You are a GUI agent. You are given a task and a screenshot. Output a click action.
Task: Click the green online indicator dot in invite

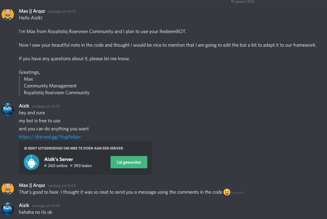(45, 166)
